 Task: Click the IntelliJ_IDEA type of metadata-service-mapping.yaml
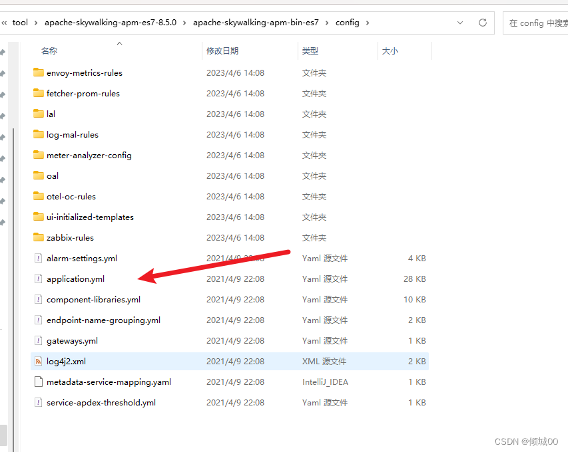point(325,382)
